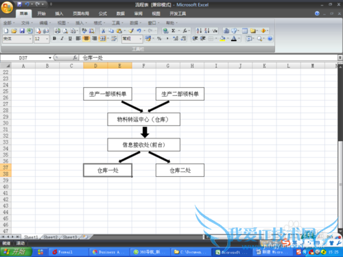
Task: Open the 工具 menu dropdown
Action: tap(117, 23)
